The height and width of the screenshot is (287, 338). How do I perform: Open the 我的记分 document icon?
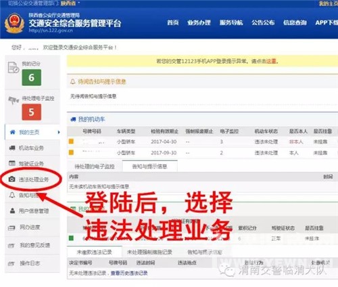point(13,68)
